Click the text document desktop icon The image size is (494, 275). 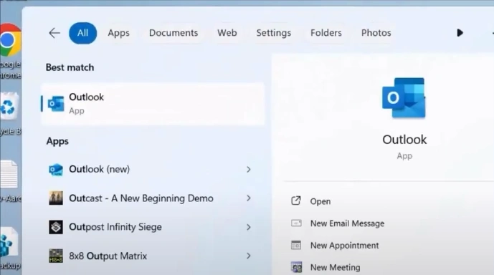pyautogui.click(x=9, y=174)
